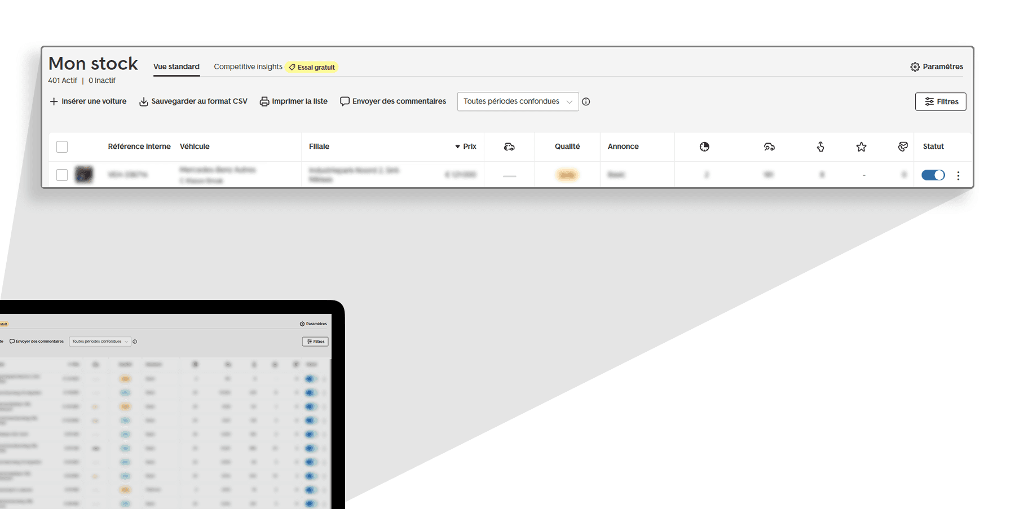Click info icon beside period dropdown

pos(586,101)
